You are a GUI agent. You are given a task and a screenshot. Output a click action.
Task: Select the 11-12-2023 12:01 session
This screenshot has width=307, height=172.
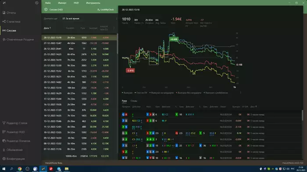pyautogui.click(x=79, y=127)
